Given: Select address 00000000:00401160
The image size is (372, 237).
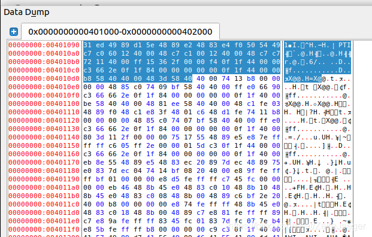Looking at the screenshot, I should 44,154.
